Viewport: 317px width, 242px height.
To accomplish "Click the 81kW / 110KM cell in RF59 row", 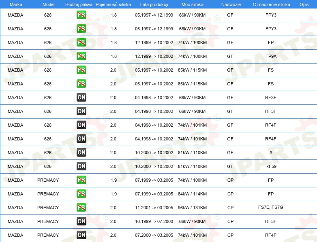I will pyautogui.click(x=192, y=166).
